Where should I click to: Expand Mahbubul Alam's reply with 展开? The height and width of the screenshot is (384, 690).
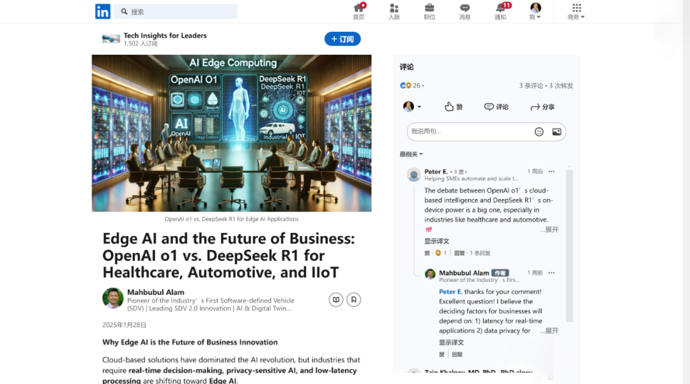pos(549,331)
